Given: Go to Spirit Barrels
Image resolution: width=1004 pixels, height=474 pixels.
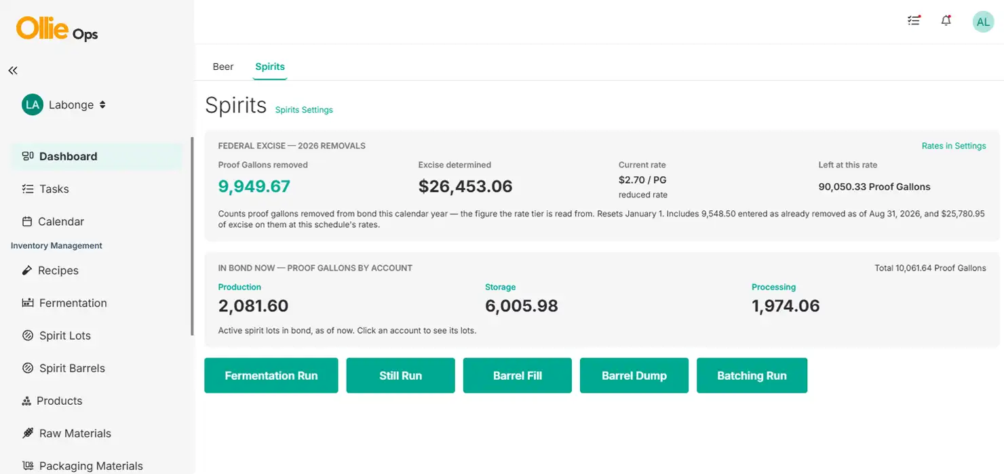Looking at the screenshot, I should 96,368.
